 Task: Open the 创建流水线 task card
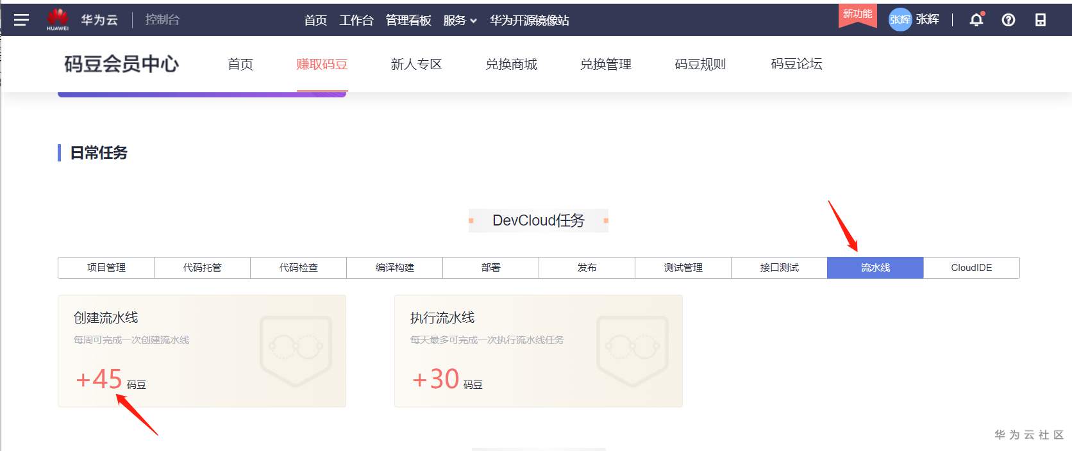[x=202, y=351]
